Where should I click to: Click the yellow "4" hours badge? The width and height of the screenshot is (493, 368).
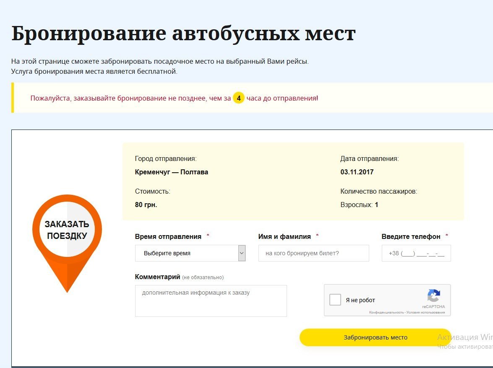pyautogui.click(x=238, y=98)
